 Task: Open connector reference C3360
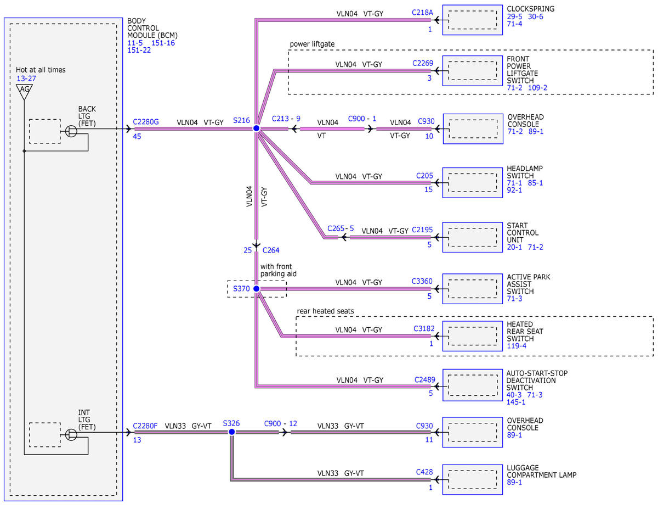tap(423, 282)
